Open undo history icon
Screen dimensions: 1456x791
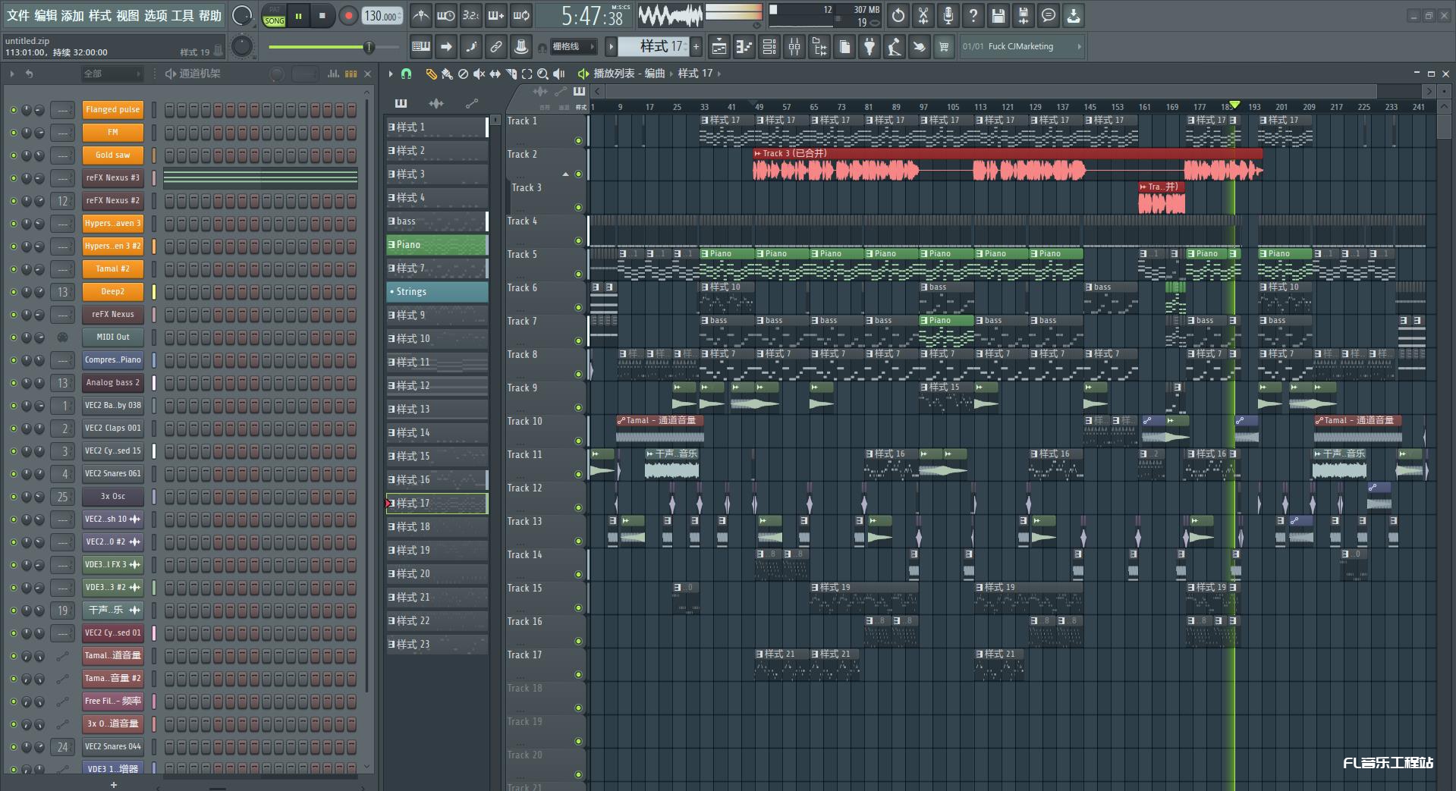tap(898, 15)
